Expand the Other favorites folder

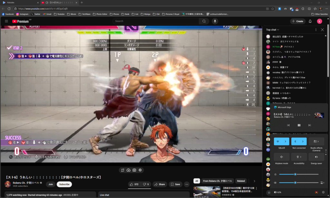(319, 14)
